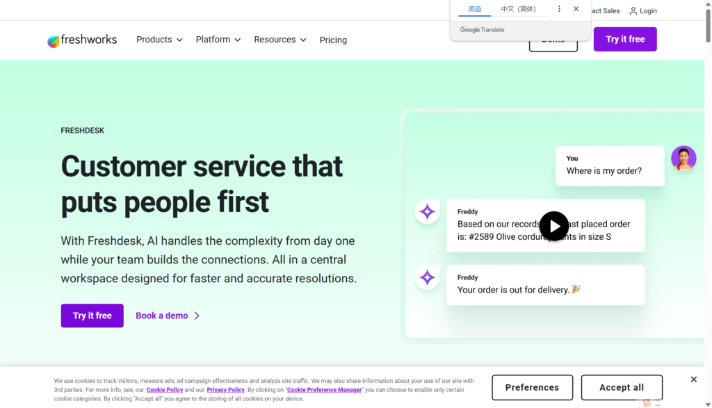
Task: Click Freddy sparkle icon beside delivery message
Action: click(x=427, y=278)
